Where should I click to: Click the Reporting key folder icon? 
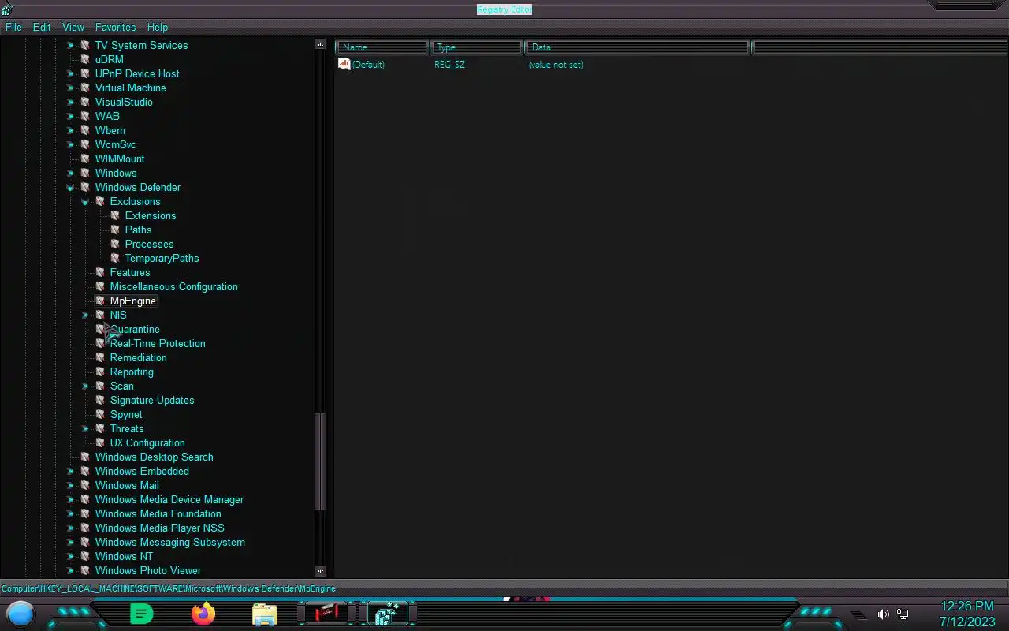pos(100,372)
